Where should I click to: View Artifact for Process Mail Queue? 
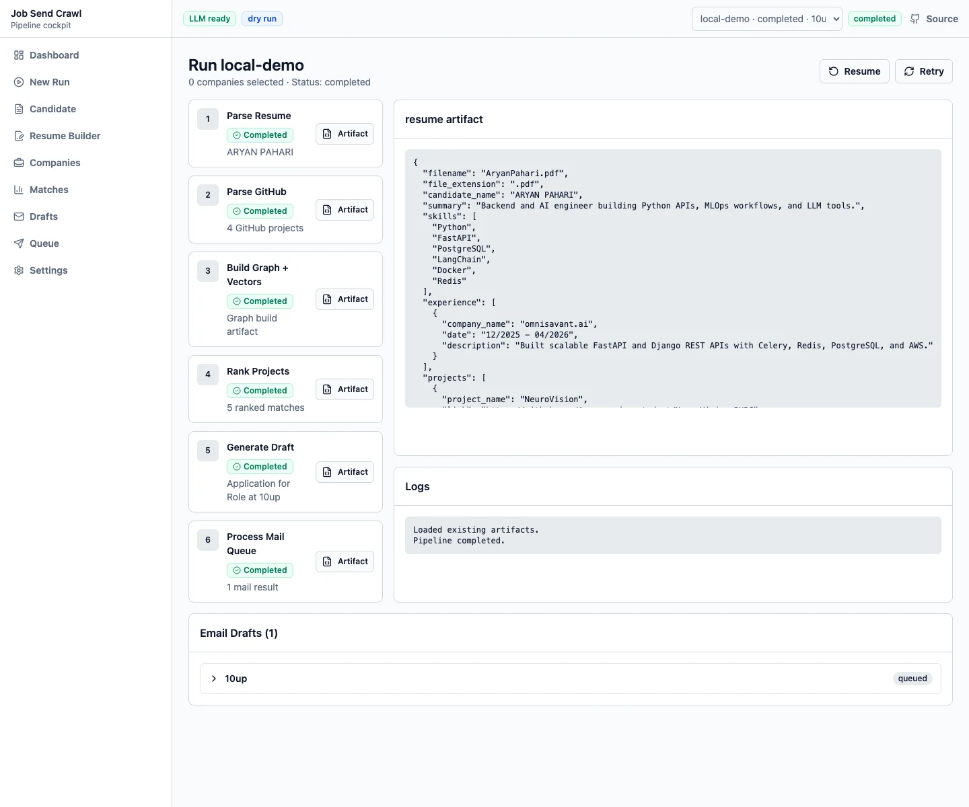pos(345,562)
